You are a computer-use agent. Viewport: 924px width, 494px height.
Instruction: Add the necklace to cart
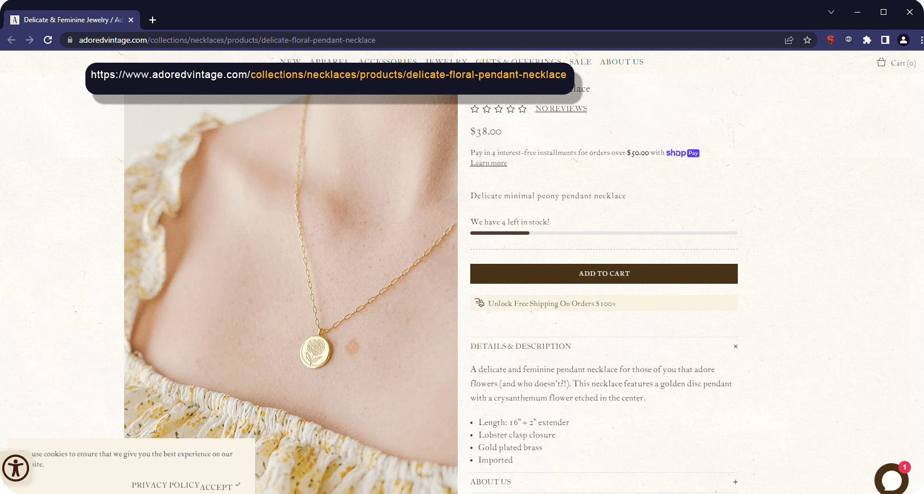(x=604, y=273)
